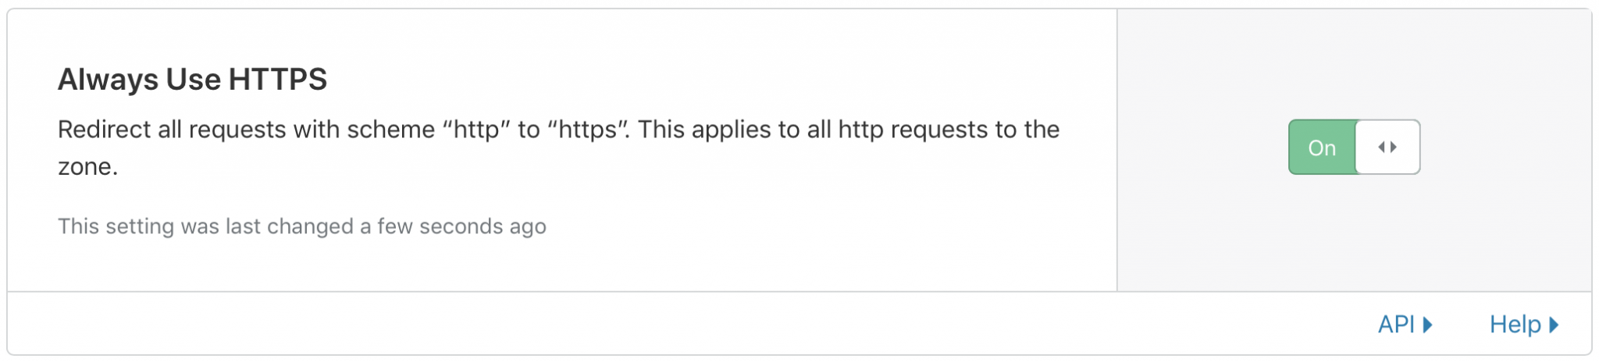
Task: Click the white switch handle with arrows
Action: (x=1387, y=147)
